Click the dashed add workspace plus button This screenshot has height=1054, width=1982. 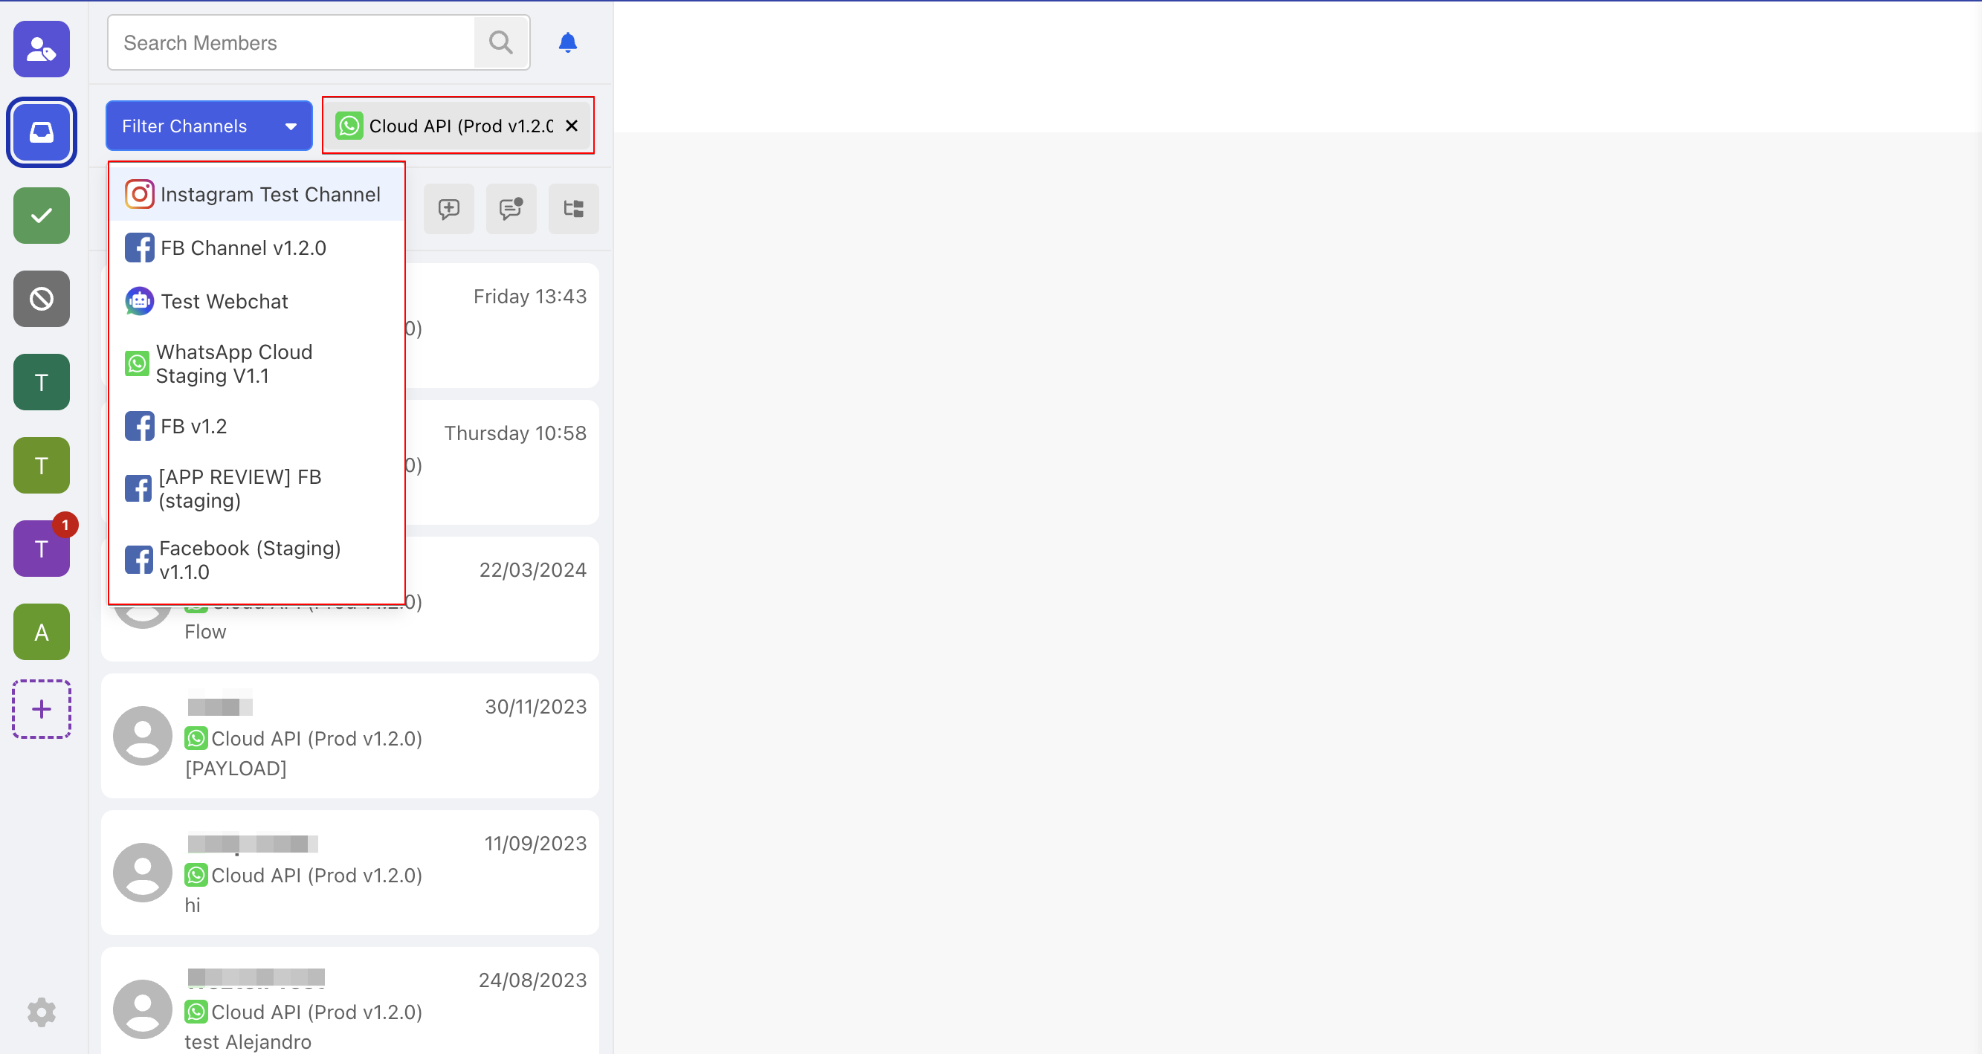[x=42, y=708]
